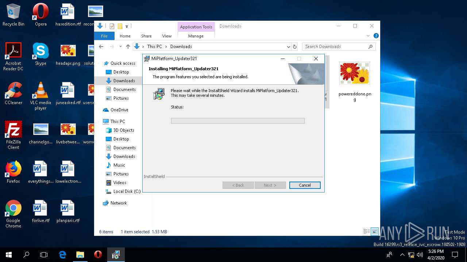Open Microsoft Edge from taskbar
The height and width of the screenshot is (262, 467).
click(62, 255)
